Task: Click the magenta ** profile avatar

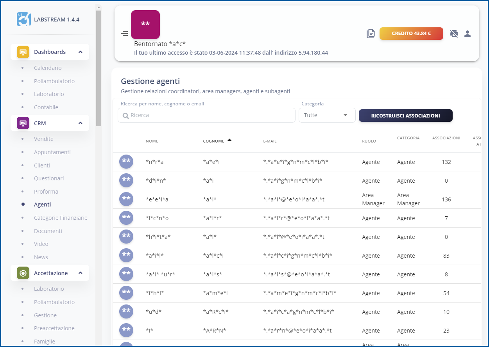Action: pyautogui.click(x=145, y=24)
